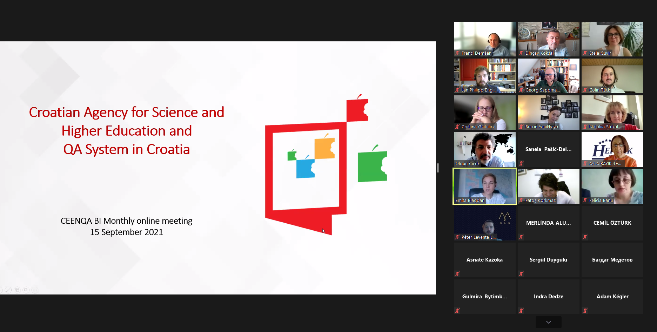
Task: Open the more options icon in the slide toolbar
Action: pos(35,290)
